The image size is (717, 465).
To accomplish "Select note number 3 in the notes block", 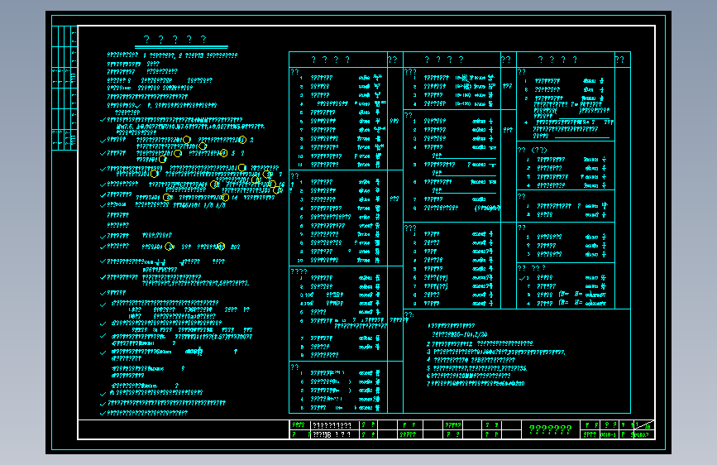I will click(x=495, y=352).
